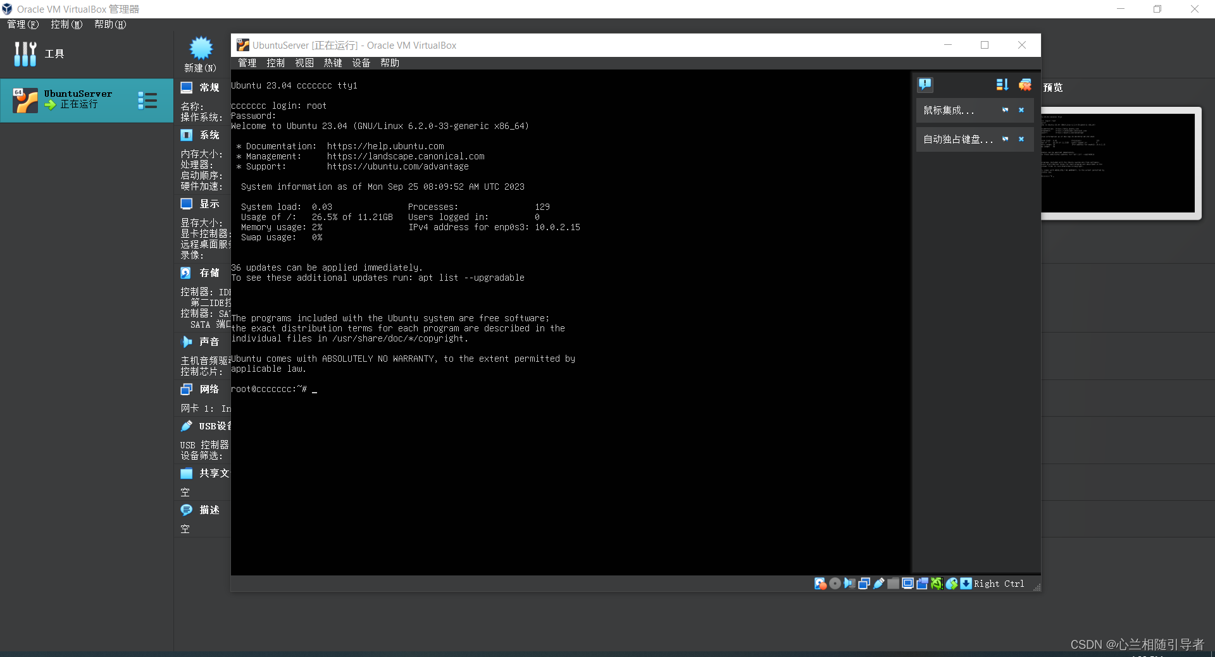1215x657 pixels.
Task: Close the 自动独占键盘 notification
Action: tap(1021, 139)
